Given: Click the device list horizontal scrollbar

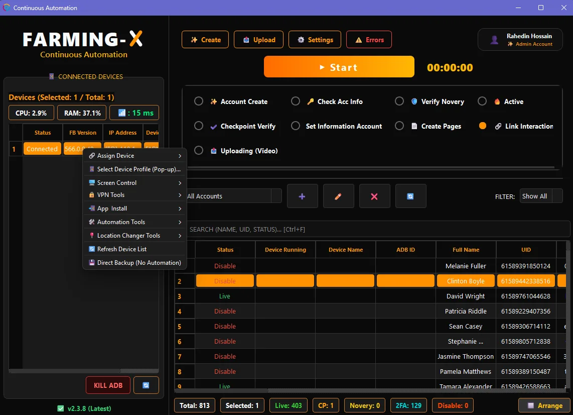Looking at the screenshot, I should 84,371.
